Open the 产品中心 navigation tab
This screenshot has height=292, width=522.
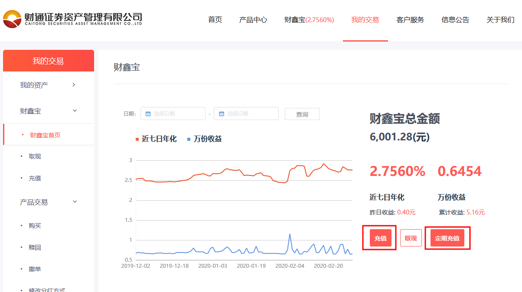[253, 20]
